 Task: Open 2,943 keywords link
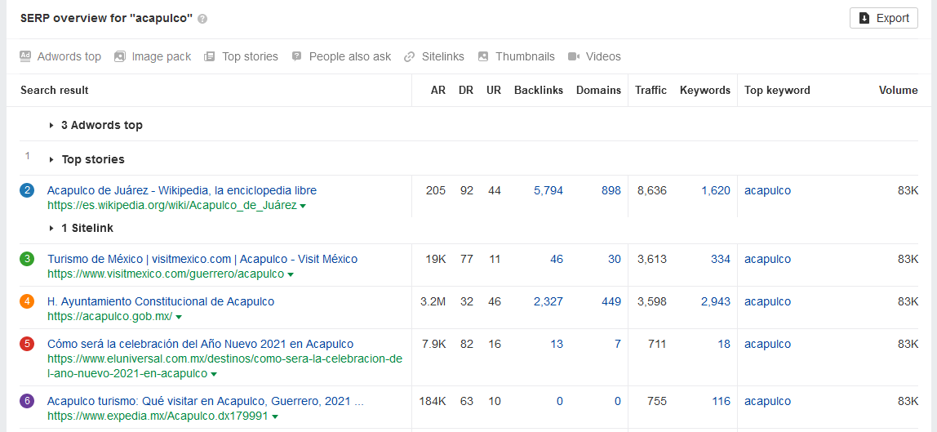716,301
